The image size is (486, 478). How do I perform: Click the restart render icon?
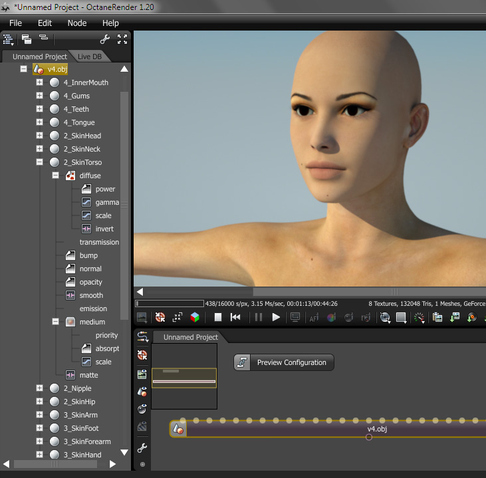click(235, 317)
